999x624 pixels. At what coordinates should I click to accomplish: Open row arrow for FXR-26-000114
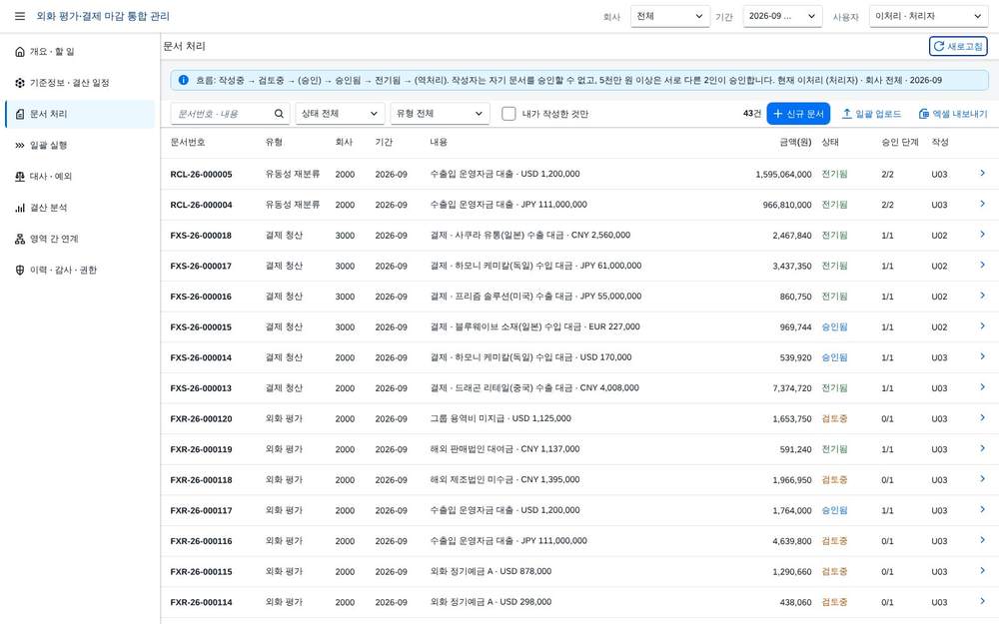[x=982, y=601]
